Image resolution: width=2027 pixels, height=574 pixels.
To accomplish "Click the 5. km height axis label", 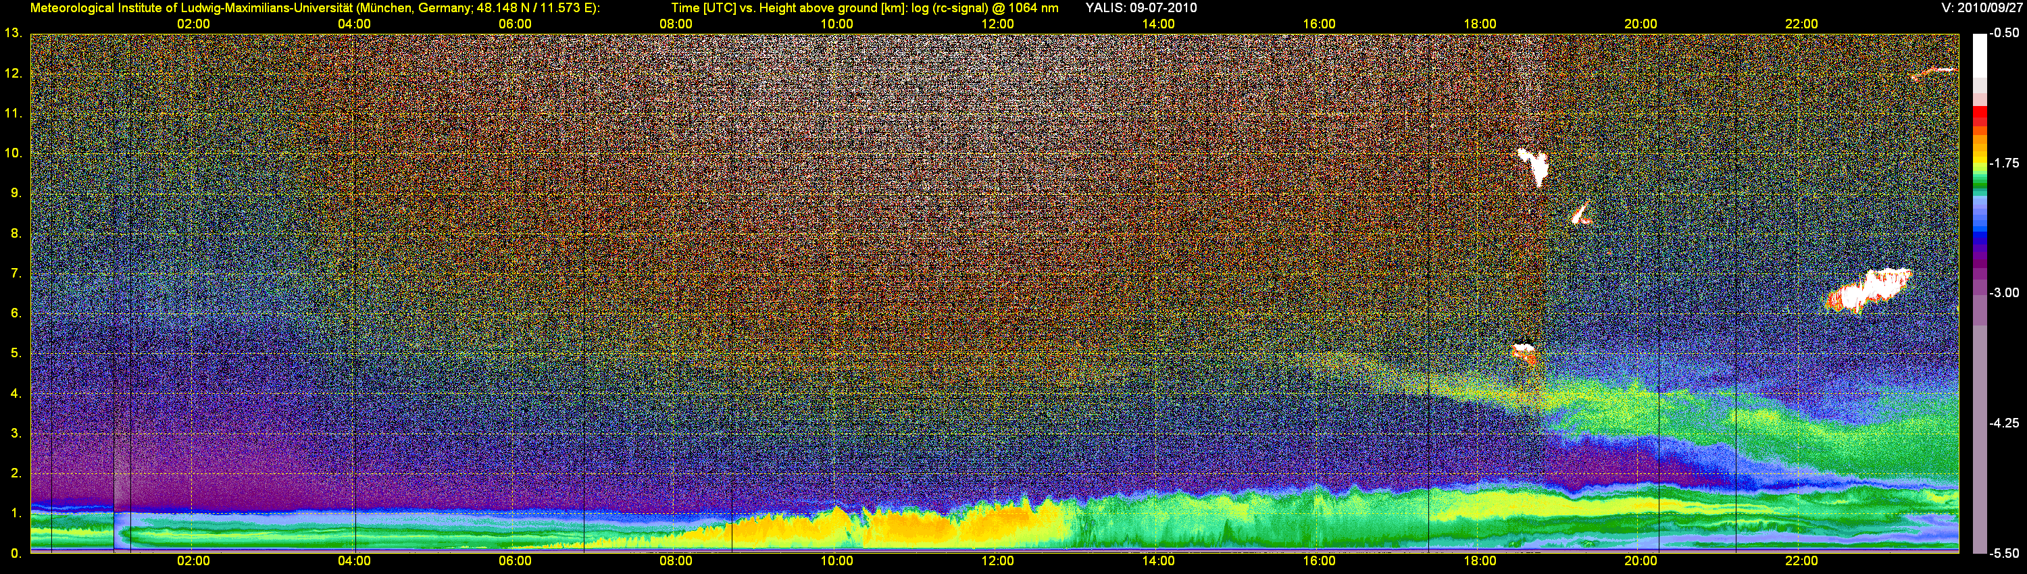I will click(16, 354).
